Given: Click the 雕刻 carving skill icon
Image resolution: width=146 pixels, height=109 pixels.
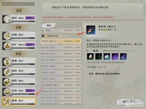Looking at the screenshot, I should [7, 102].
